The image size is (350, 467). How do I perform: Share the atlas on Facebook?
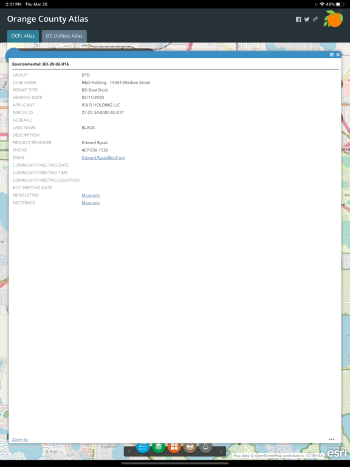298,19
